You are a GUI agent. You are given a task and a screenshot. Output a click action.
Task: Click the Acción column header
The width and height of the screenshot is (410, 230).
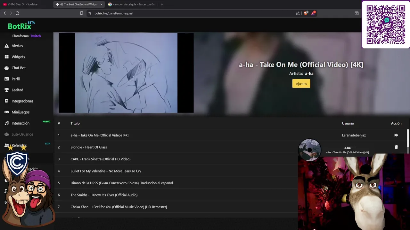396,123
